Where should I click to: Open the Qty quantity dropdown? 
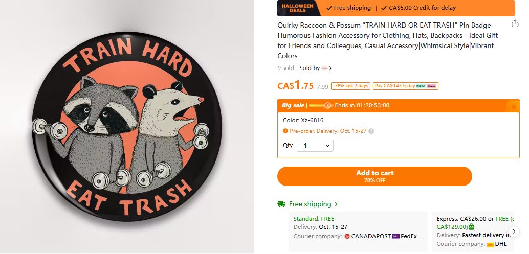(x=315, y=146)
